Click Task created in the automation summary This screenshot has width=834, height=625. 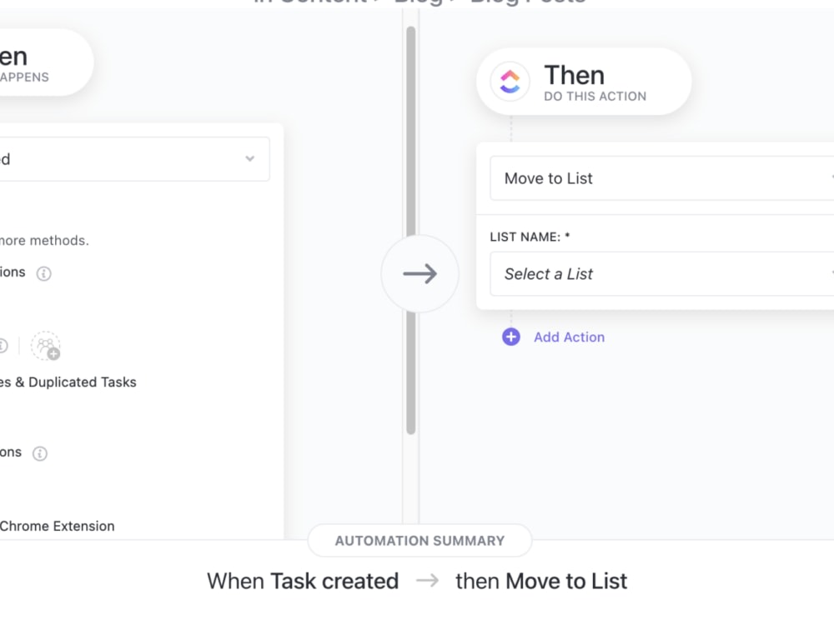(335, 581)
